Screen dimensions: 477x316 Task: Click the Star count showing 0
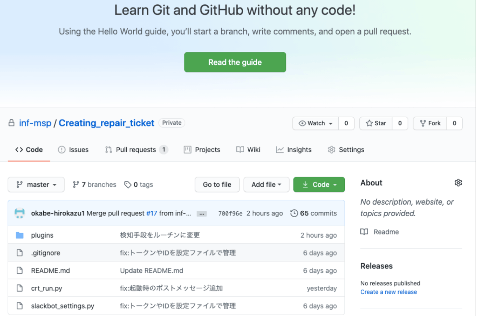coord(400,123)
